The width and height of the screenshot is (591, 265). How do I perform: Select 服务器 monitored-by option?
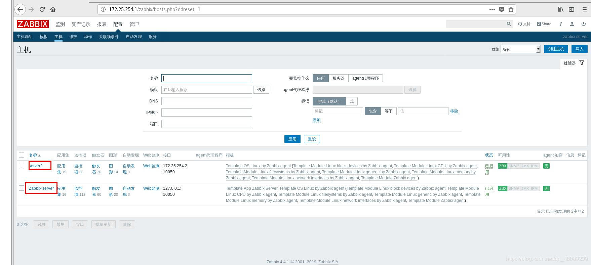click(x=338, y=78)
